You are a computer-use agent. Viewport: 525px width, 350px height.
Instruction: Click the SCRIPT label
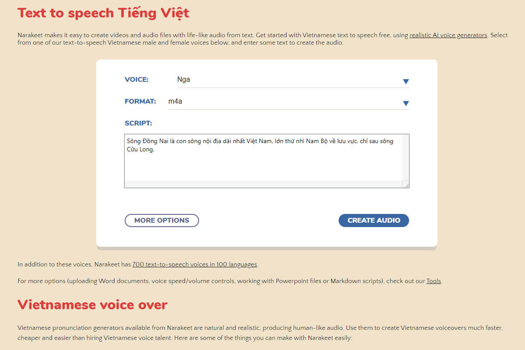138,123
